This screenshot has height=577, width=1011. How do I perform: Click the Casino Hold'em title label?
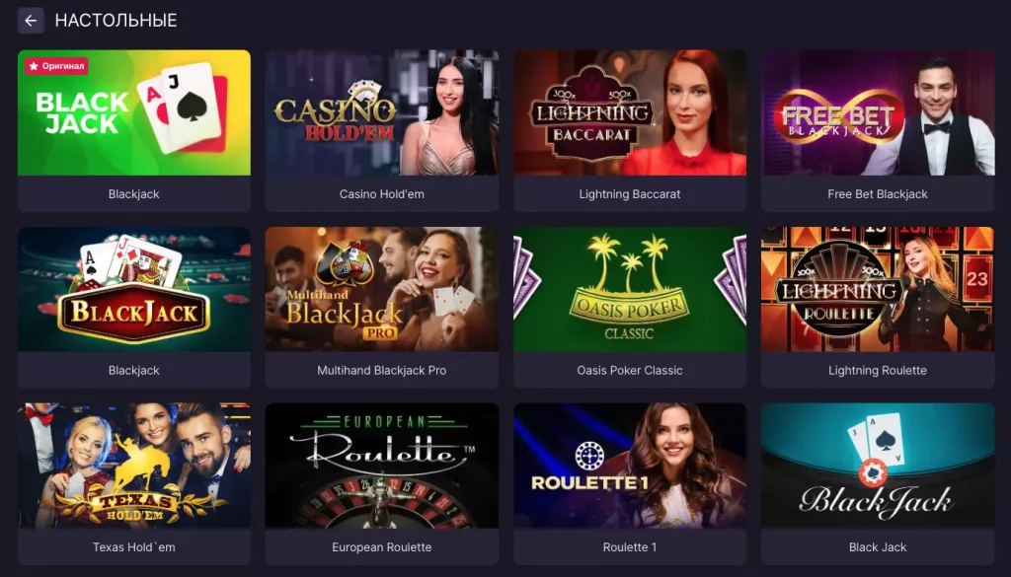point(382,194)
